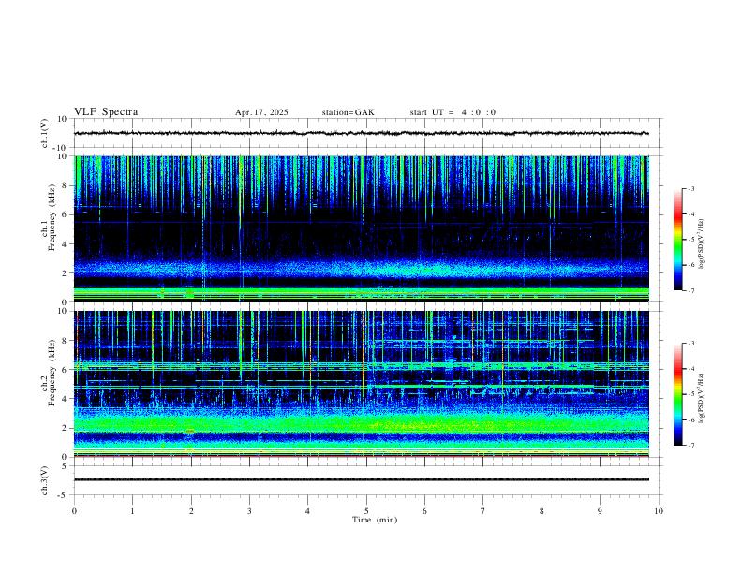Click the "VLF Spectra" plot title
Viewport: 742px width, 573px height.
coord(106,112)
